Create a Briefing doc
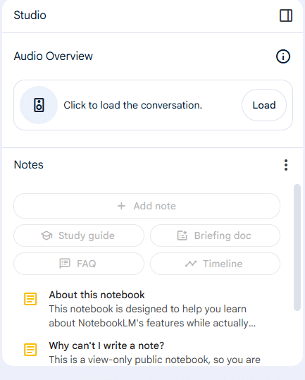305x380 pixels. pyautogui.click(x=216, y=235)
